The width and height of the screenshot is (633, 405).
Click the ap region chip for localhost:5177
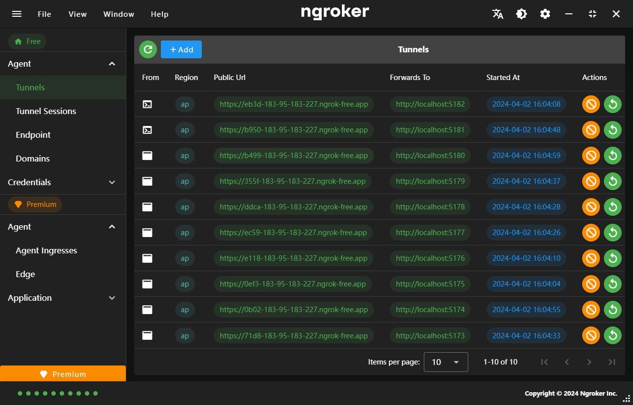click(x=185, y=233)
